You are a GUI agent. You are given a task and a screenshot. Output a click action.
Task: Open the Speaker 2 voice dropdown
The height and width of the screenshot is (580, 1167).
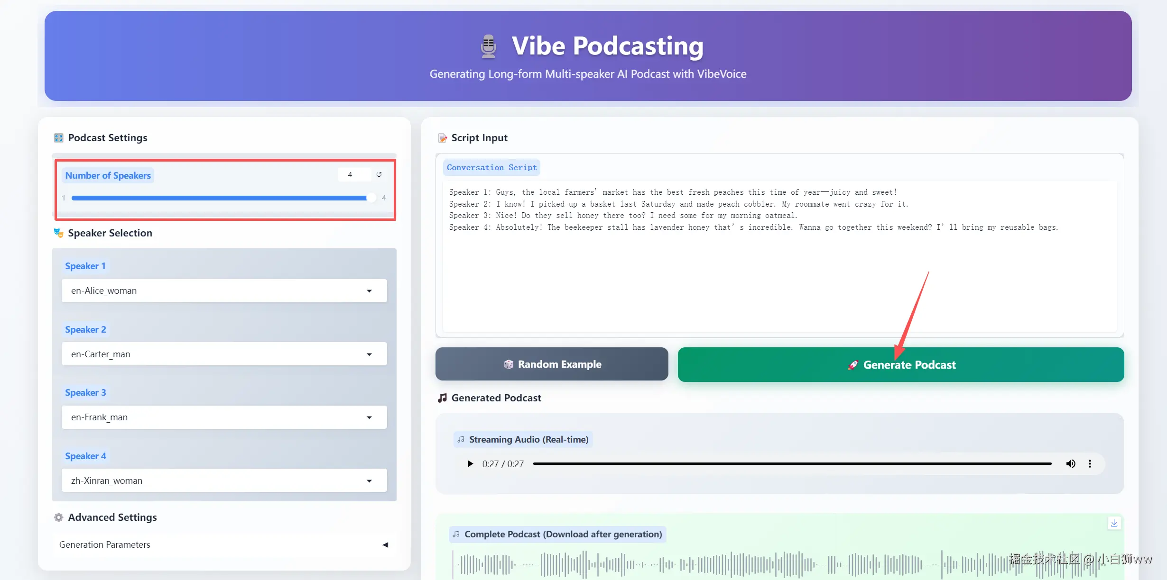(x=224, y=354)
